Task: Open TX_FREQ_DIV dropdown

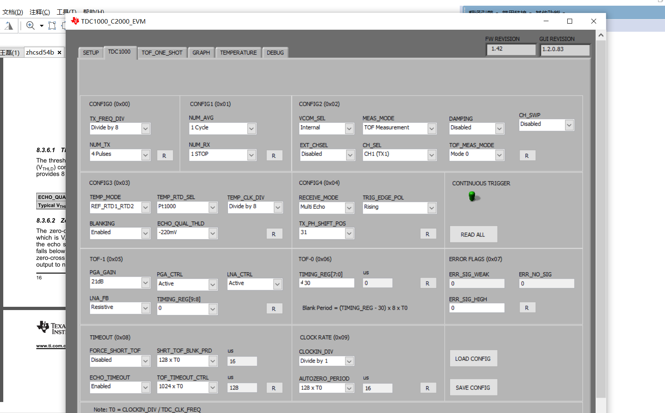Action: [145, 129]
